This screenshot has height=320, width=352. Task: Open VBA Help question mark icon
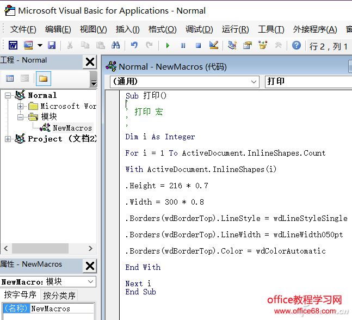point(297,46)
